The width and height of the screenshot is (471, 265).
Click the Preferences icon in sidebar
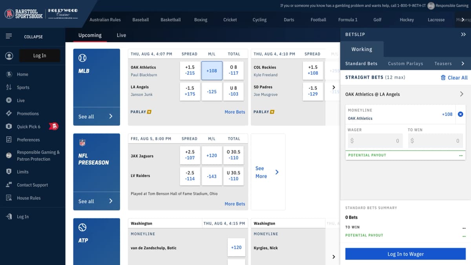click(x=9, y=139)
